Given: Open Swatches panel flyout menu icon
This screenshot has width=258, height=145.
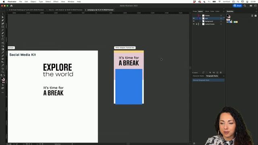Looking at the screenshot, I should (x=256, y=11).
